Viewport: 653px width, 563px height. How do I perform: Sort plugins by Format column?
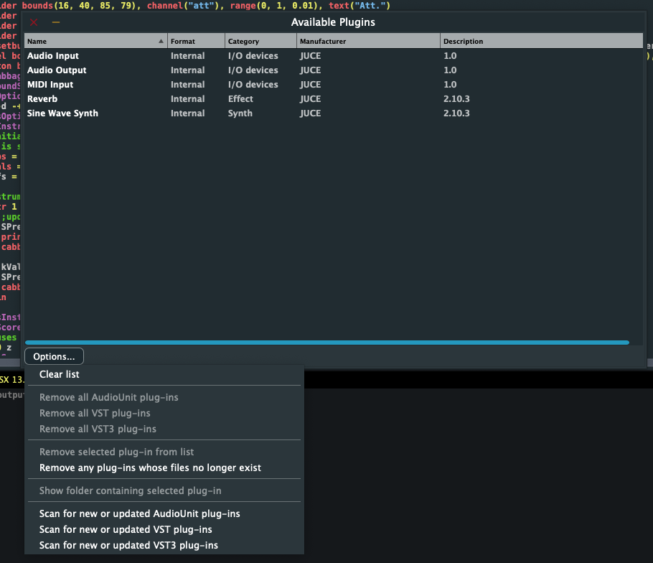tap(196, 41)
